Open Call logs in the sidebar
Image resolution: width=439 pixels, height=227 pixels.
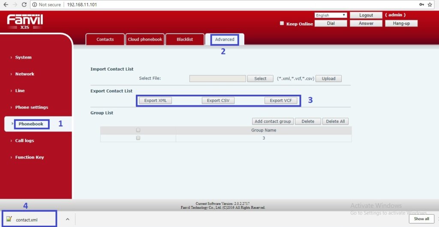coord(24,140)
